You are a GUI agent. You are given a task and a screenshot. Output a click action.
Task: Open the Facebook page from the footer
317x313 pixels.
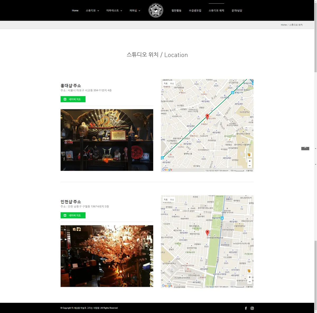[246, 308]
